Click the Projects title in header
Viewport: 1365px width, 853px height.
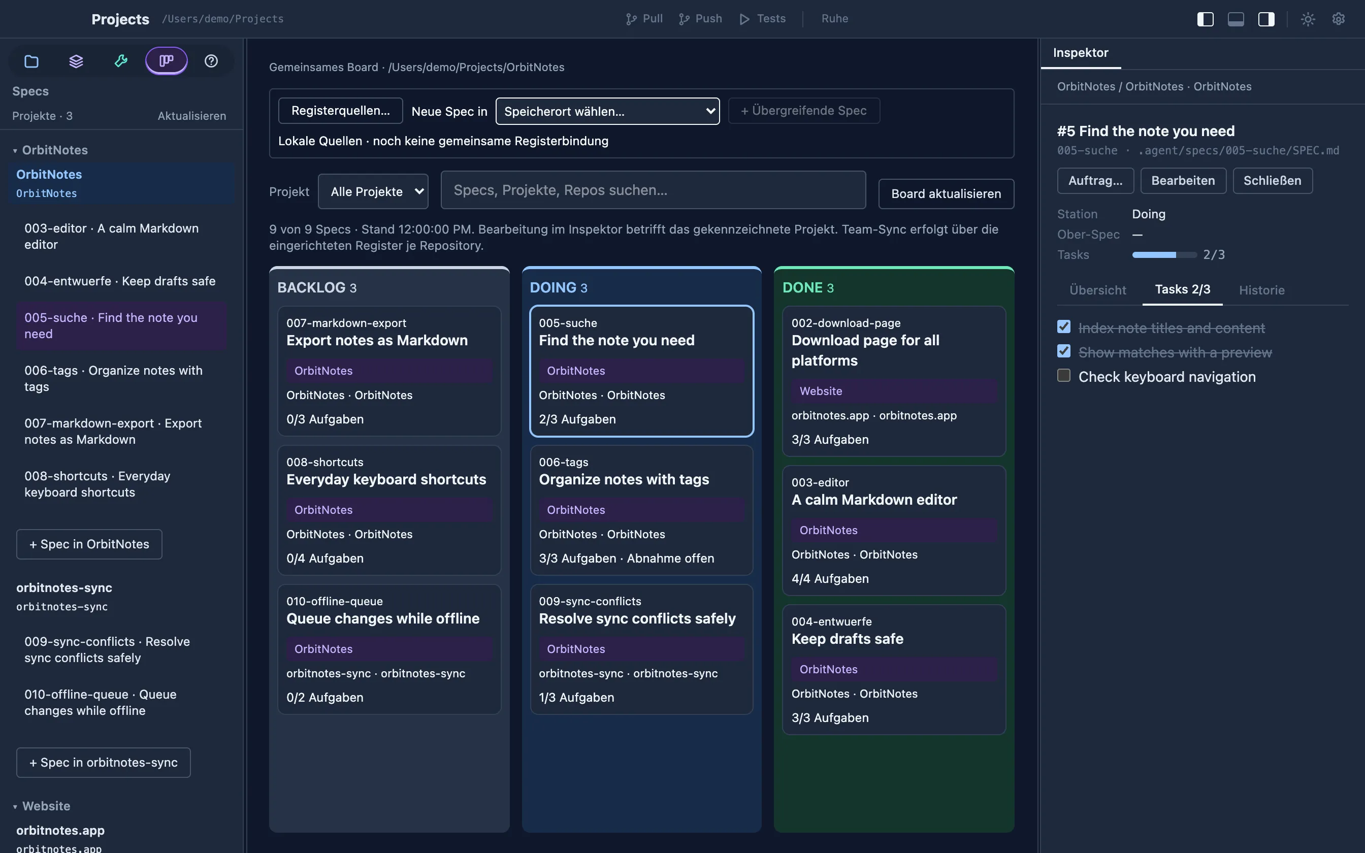pos(120,19)
